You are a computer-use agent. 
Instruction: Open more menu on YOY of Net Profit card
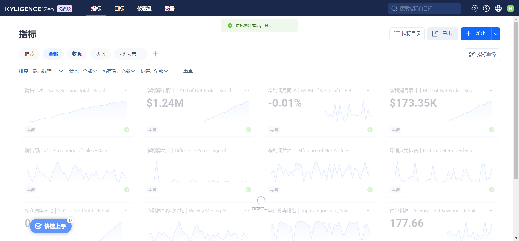(x=125, y=210)
